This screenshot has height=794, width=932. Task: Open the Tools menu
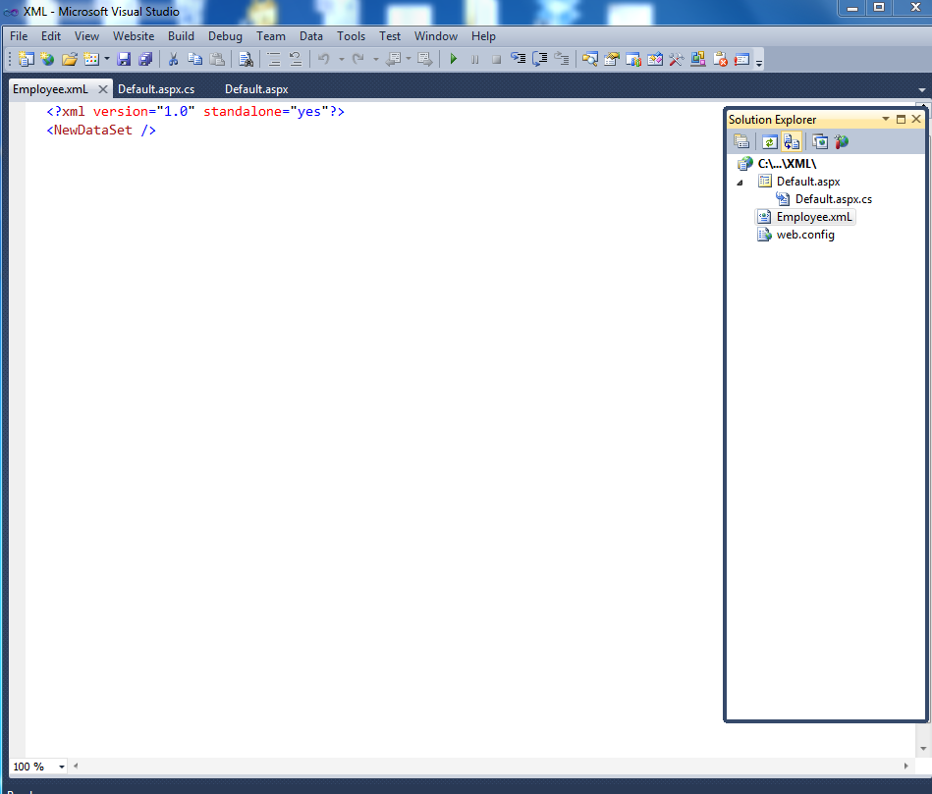pos(351,35)
